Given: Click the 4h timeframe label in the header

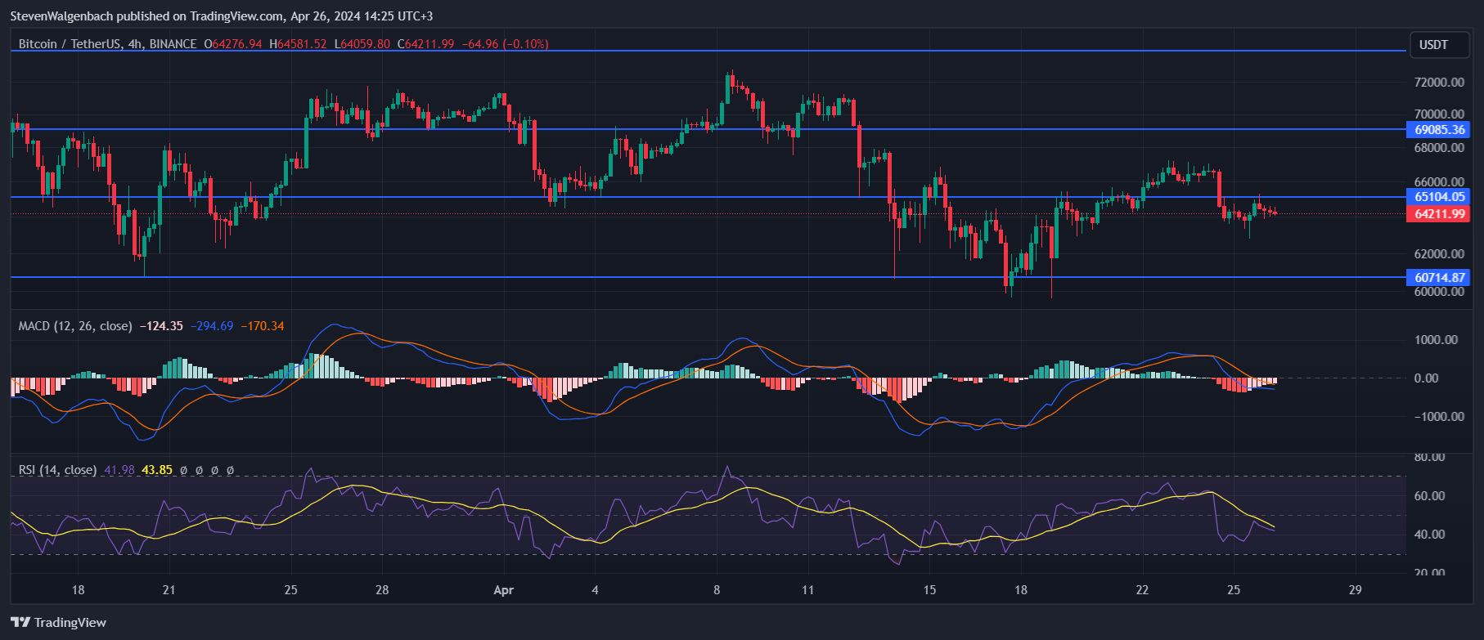Looking at the screenshot, I should (x=136, y=44).
